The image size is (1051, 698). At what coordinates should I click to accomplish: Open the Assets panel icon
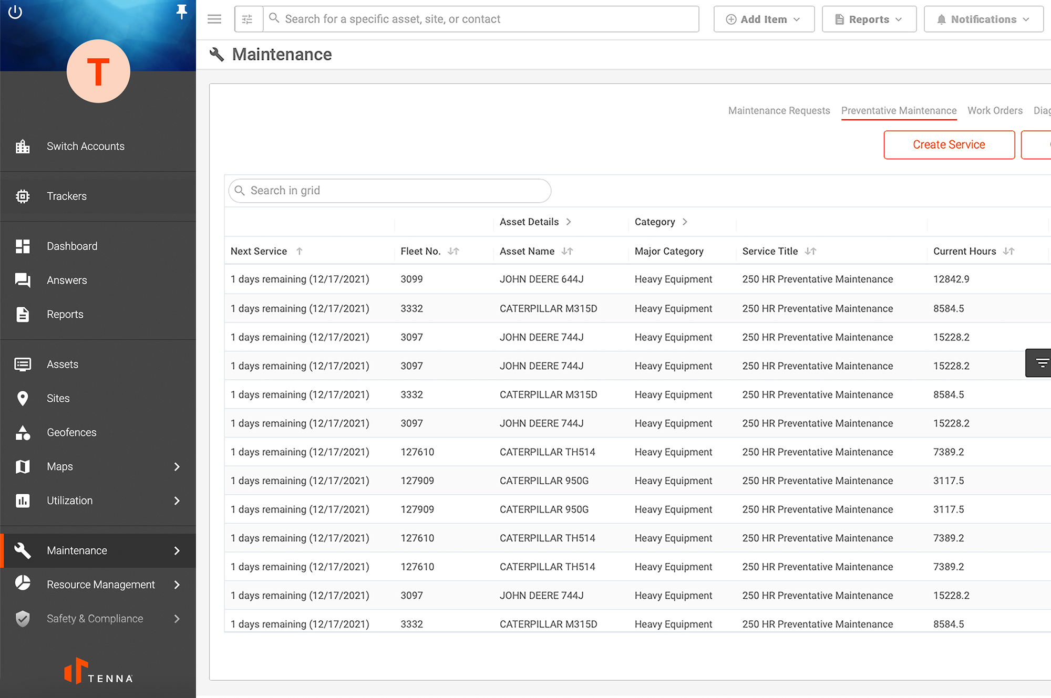pos(23,364)
